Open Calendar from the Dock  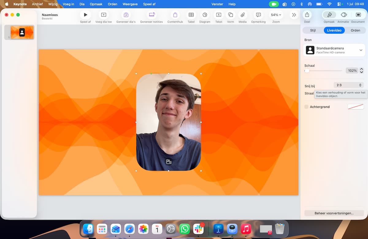[157, 229]
